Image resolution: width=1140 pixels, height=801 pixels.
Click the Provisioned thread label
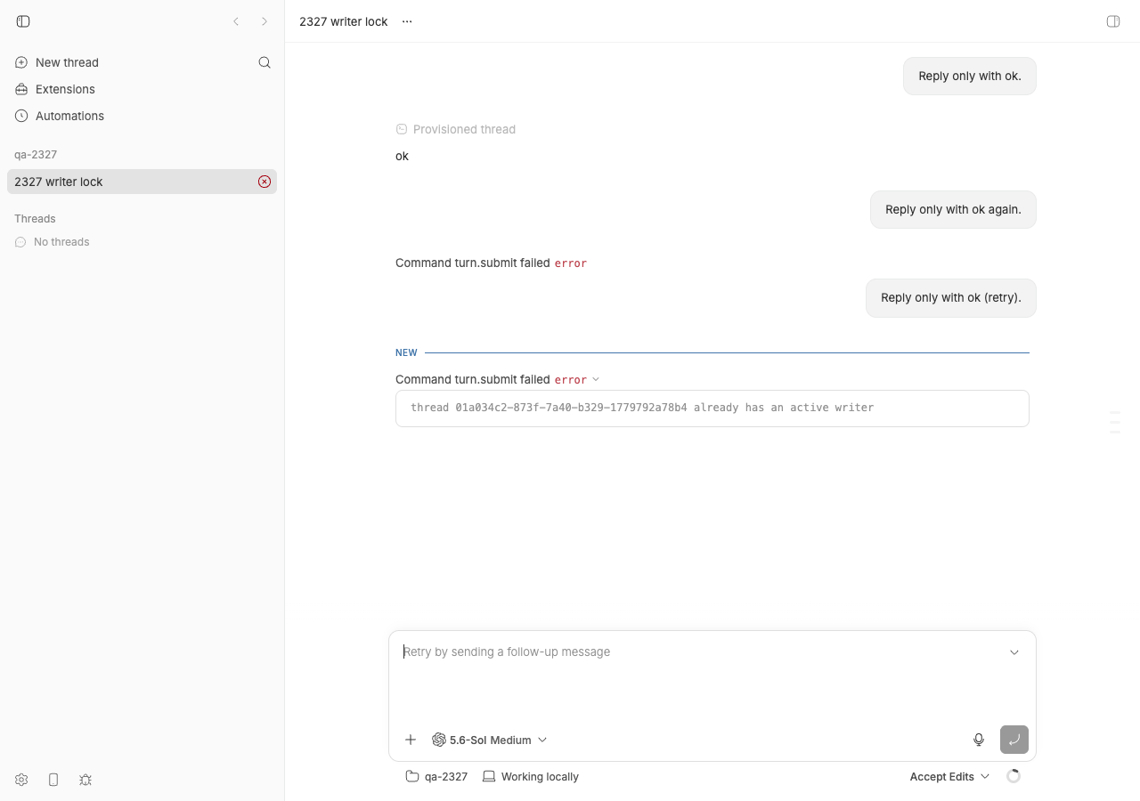(456, 129)
